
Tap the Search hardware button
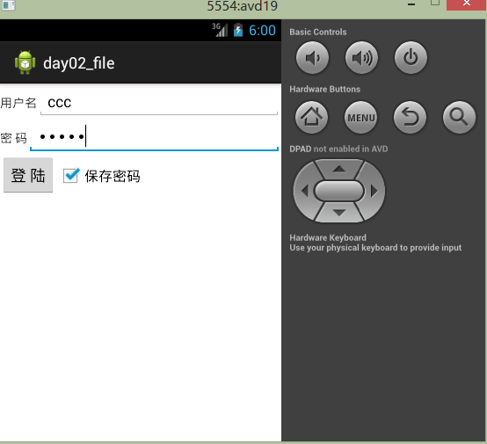click(459, 118)
